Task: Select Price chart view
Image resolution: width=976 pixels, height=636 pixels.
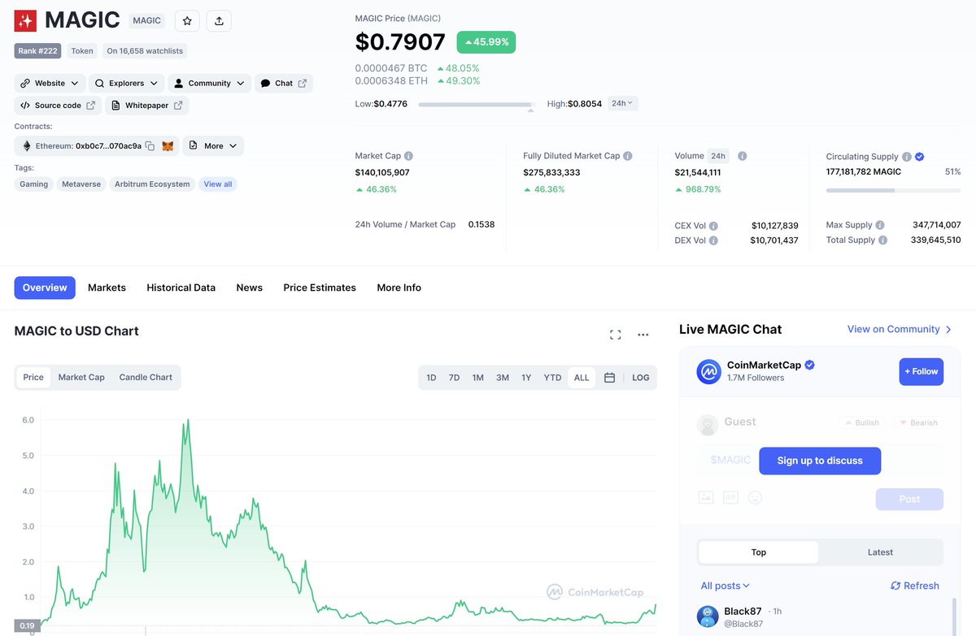Action: click(33, 377)
